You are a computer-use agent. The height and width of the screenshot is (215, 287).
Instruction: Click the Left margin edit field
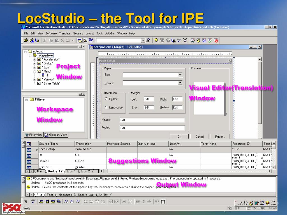149,99
